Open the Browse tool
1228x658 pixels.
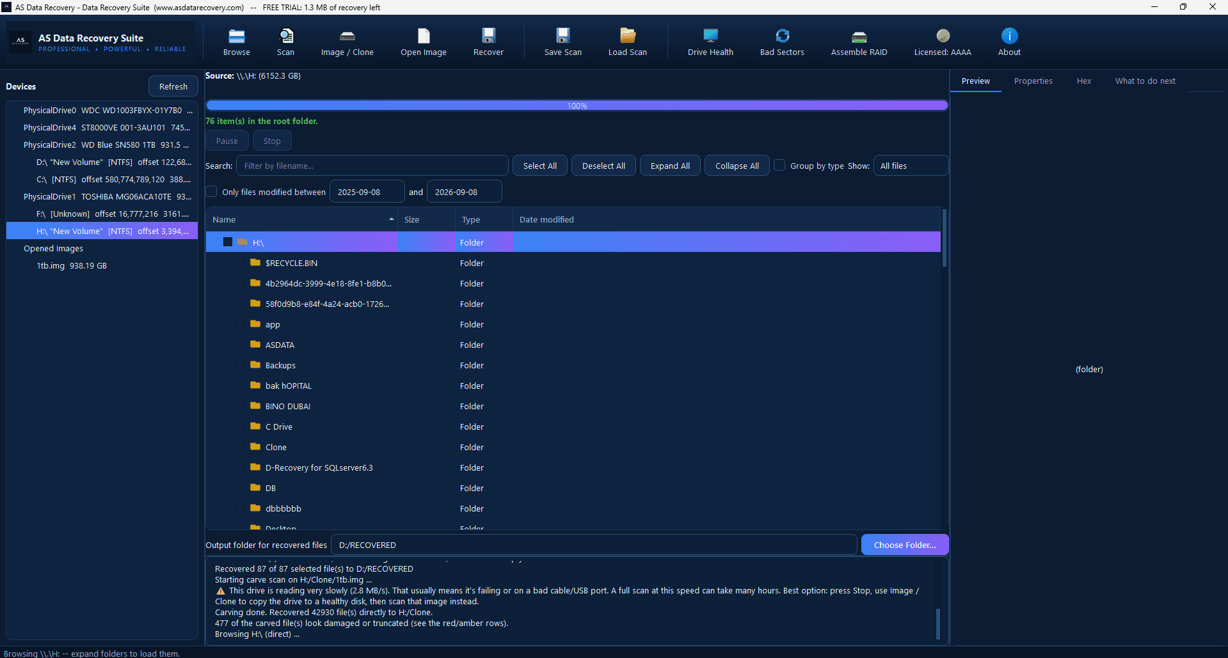[236, 42]
